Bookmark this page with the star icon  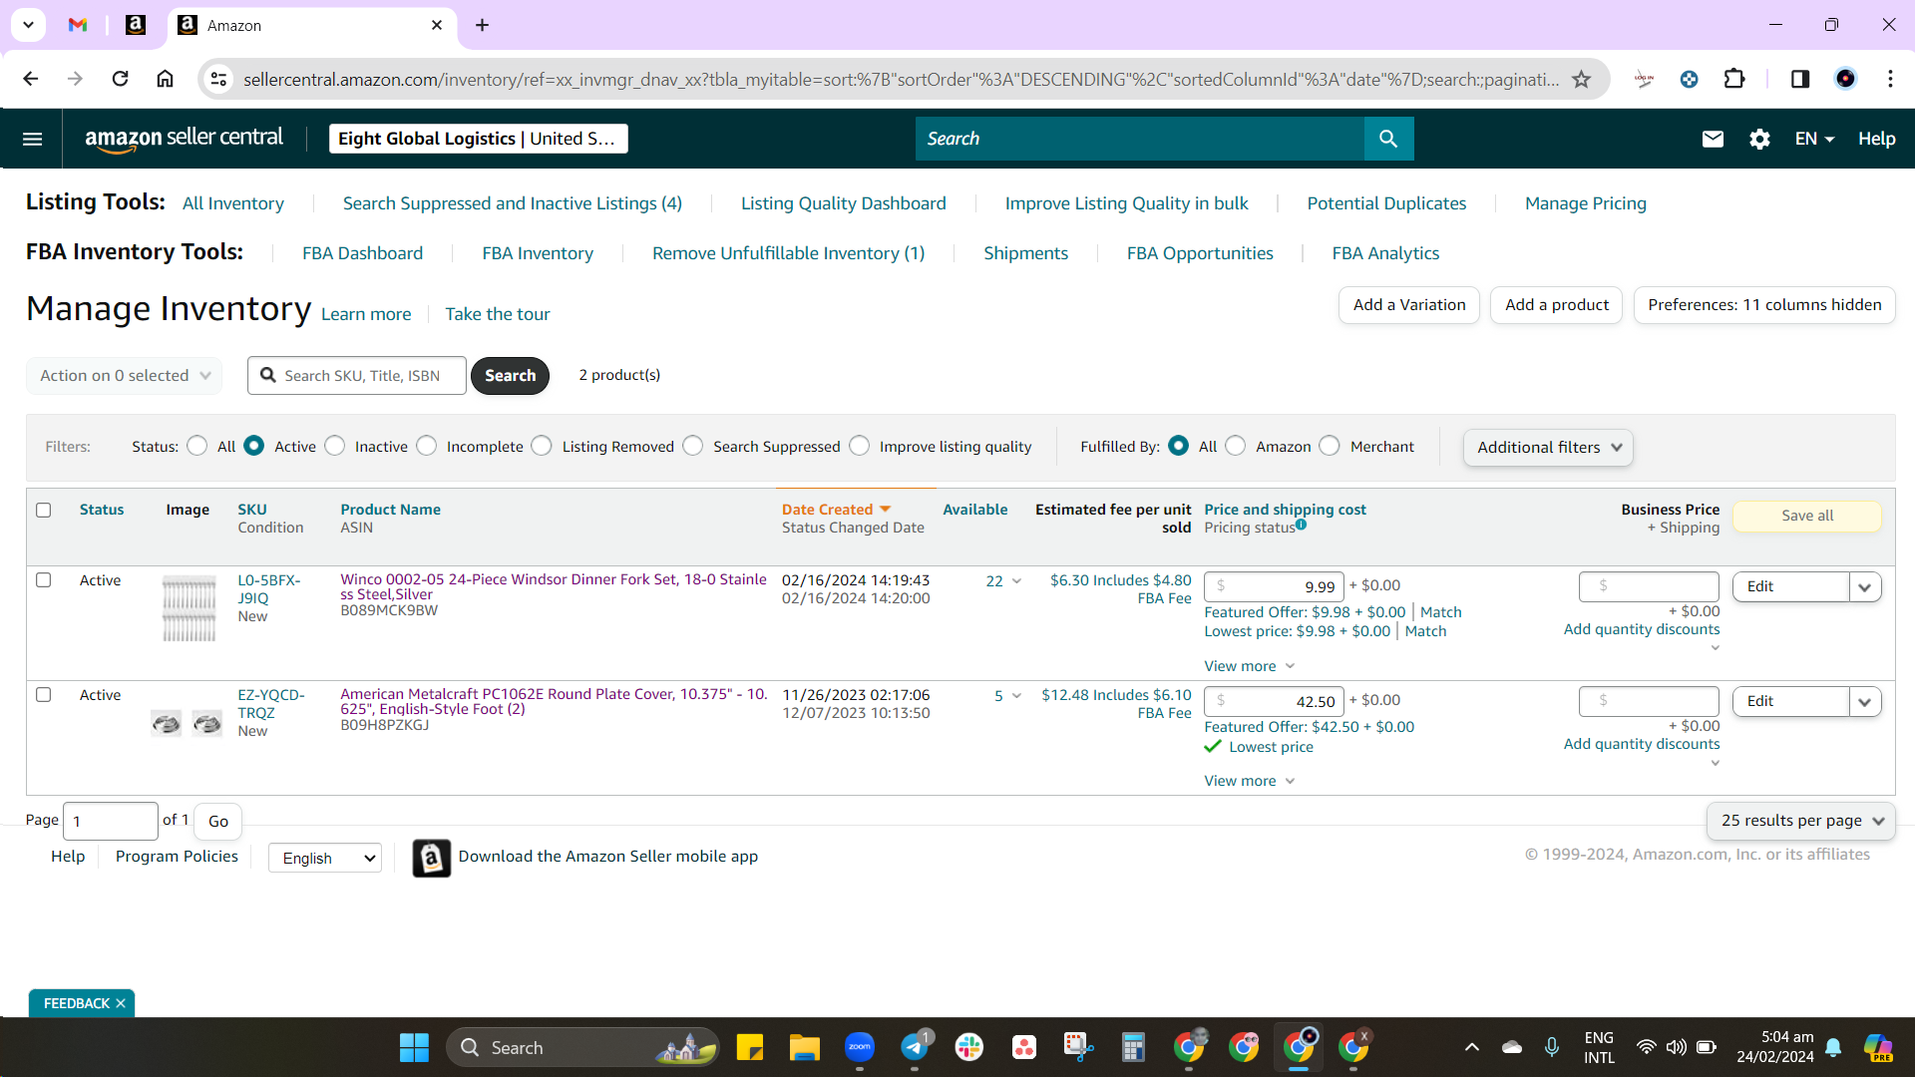[x=1582, y=79]
